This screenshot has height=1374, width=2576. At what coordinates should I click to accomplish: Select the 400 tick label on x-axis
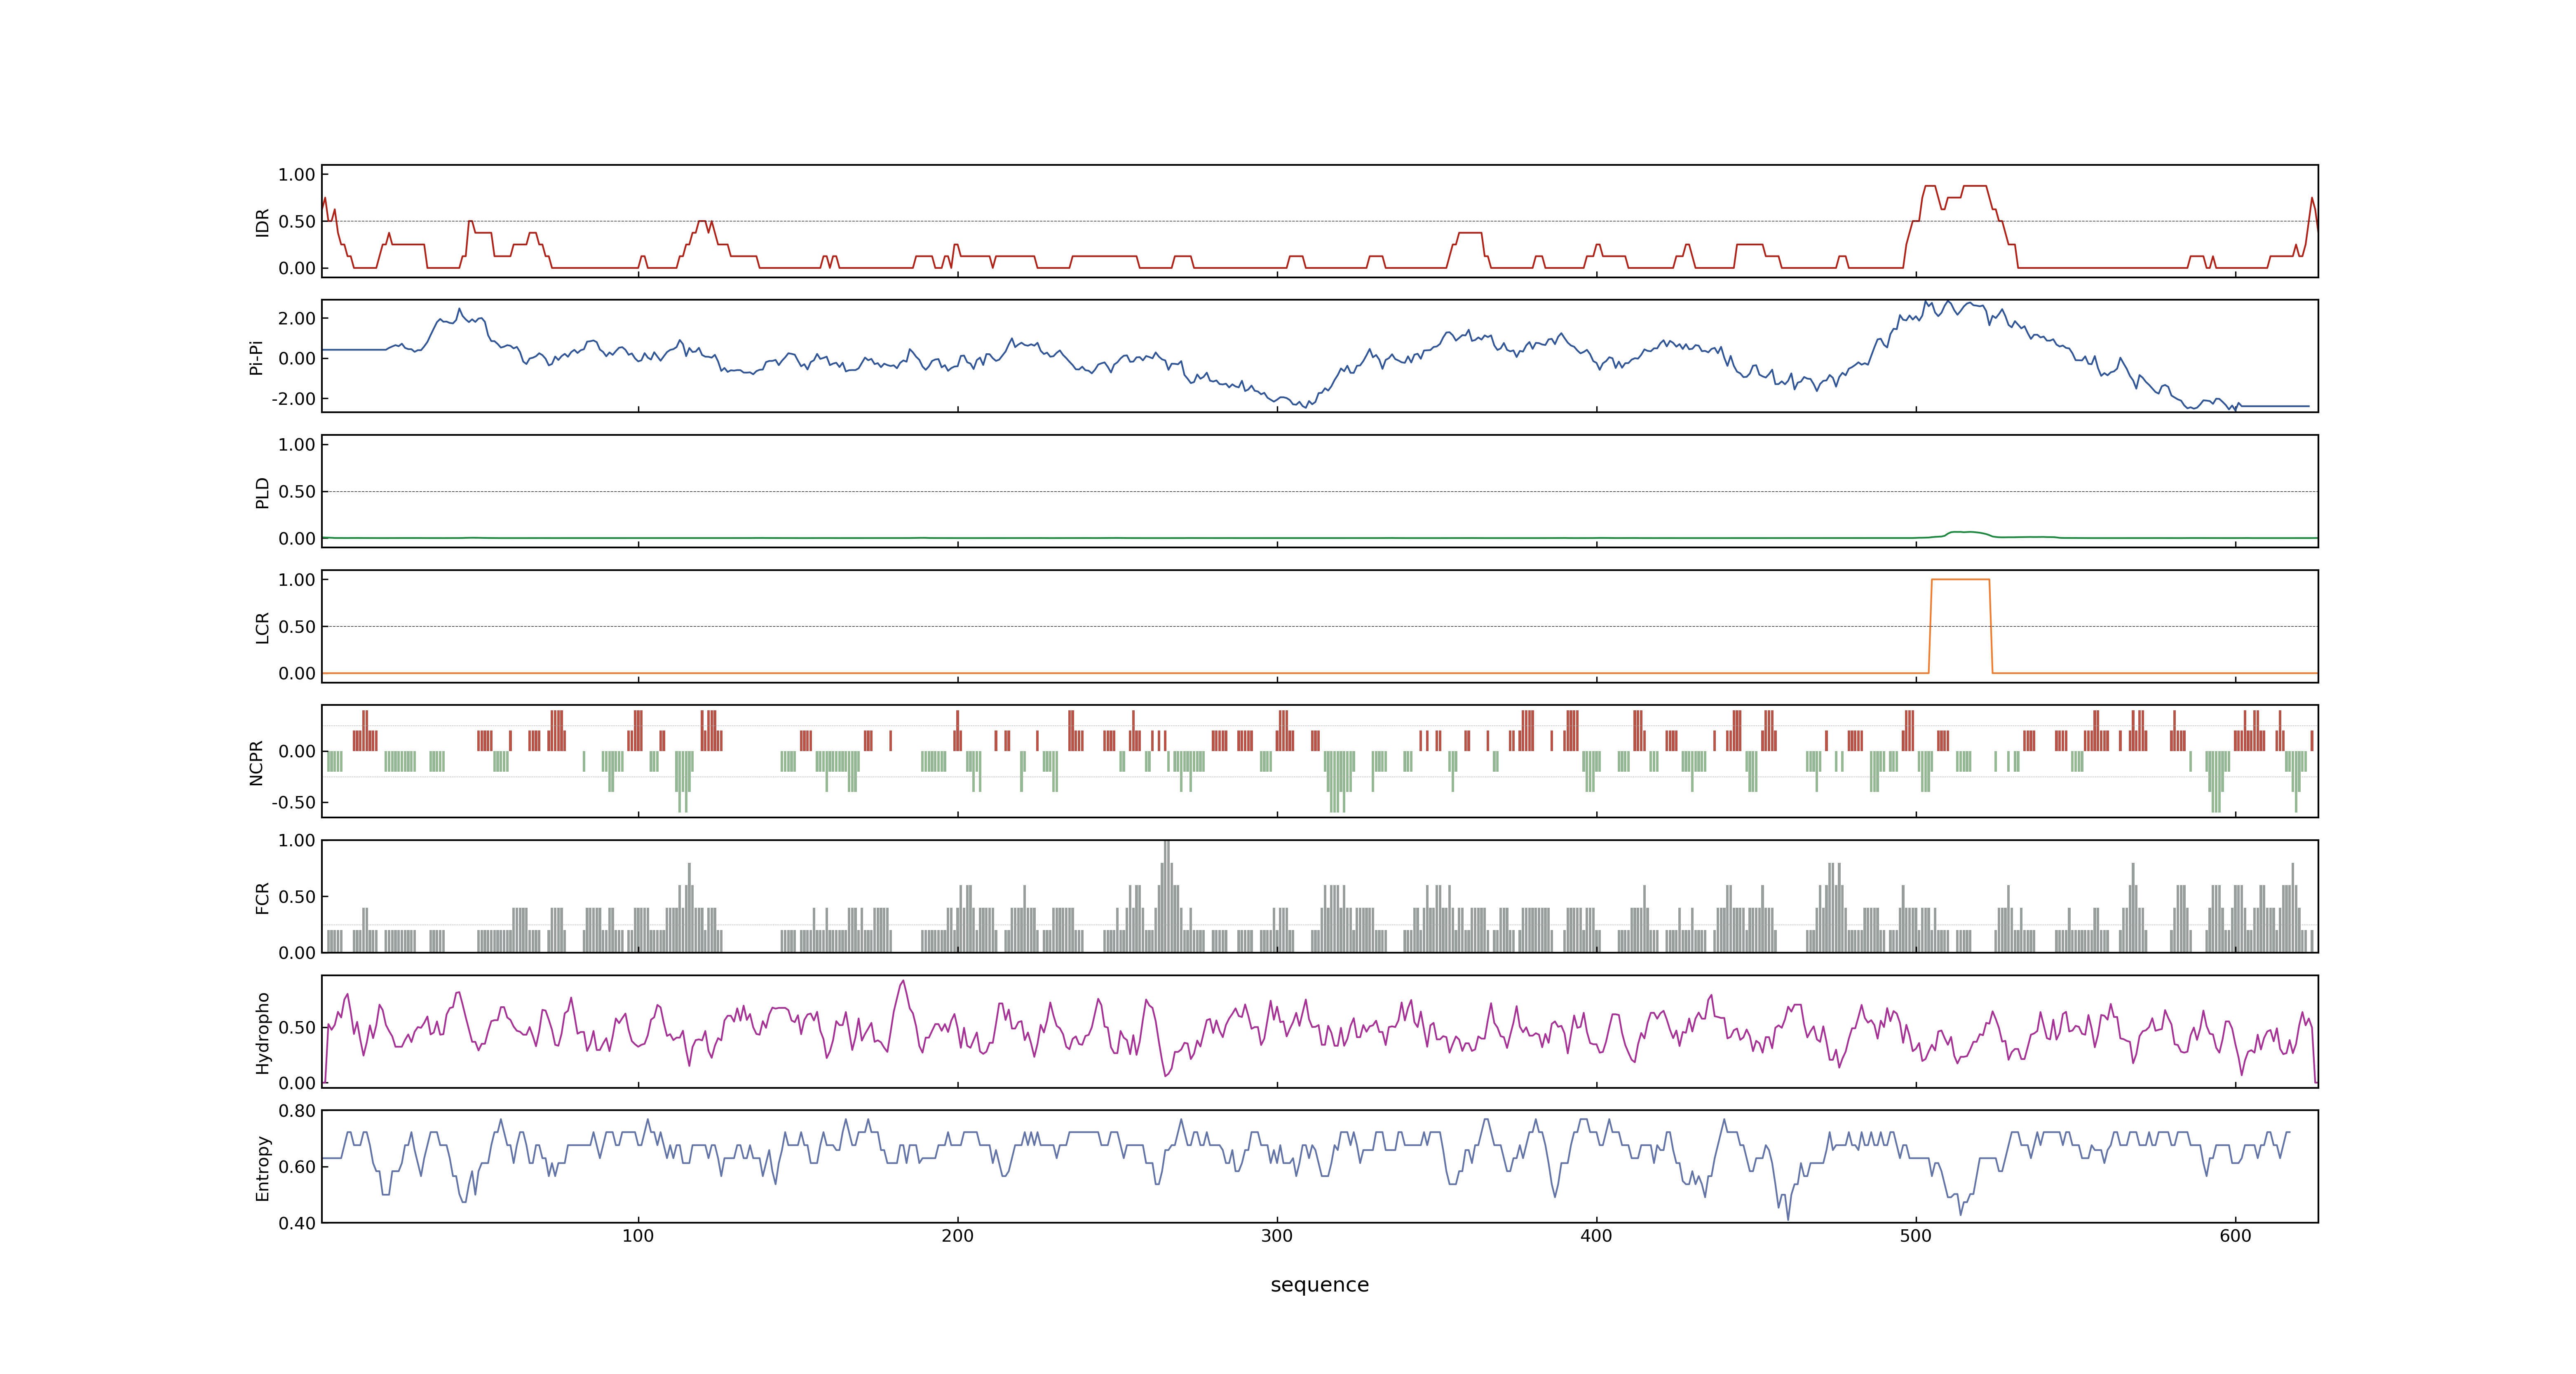(x=1596, y=1236)
